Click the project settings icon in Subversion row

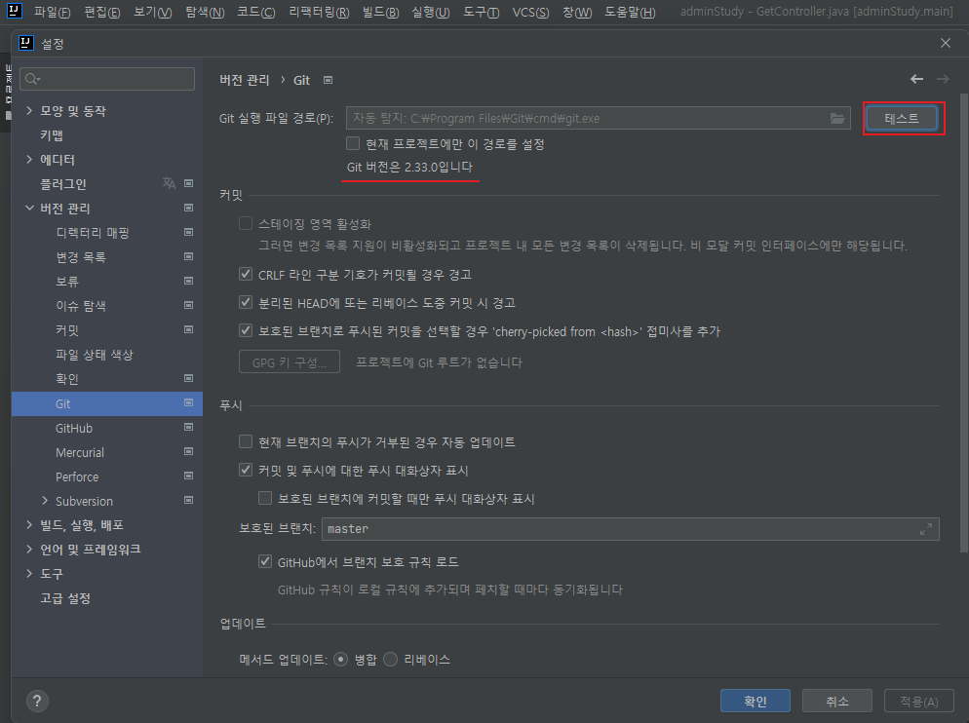coord(188,500)
